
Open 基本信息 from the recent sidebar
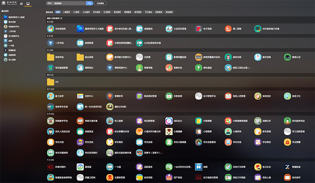pyautogui.click(x=12, y=21)
